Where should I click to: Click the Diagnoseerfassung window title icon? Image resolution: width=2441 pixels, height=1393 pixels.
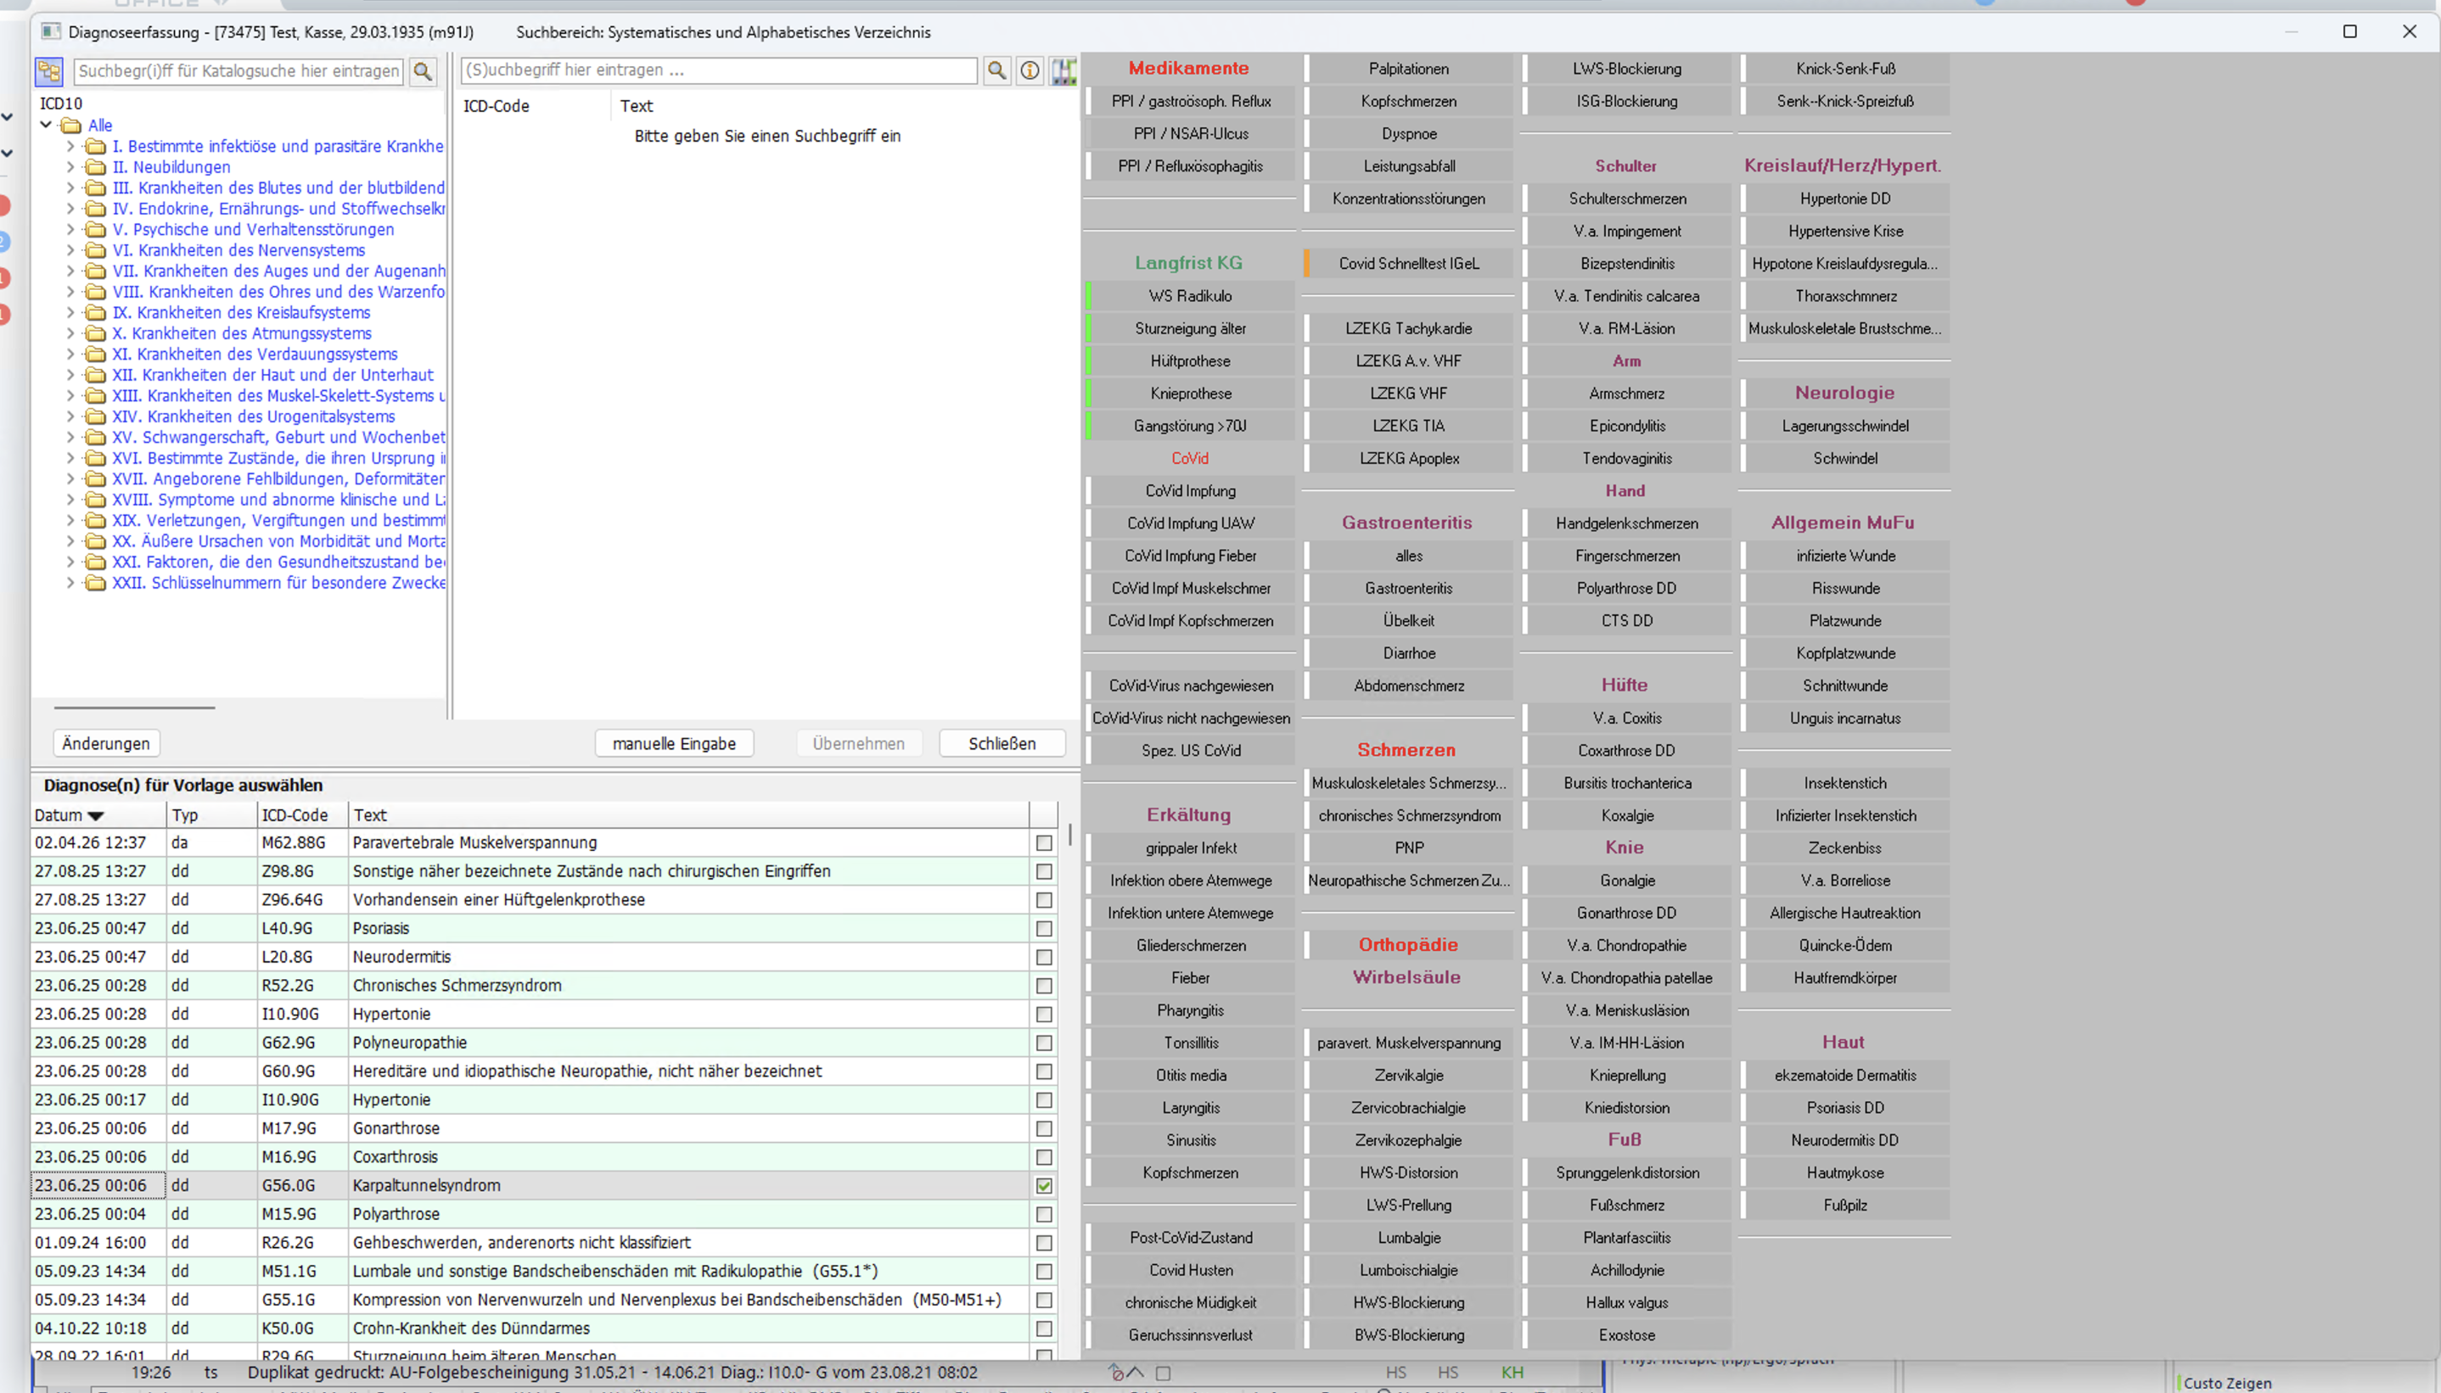pyautogui.click(x=51, y=31)
